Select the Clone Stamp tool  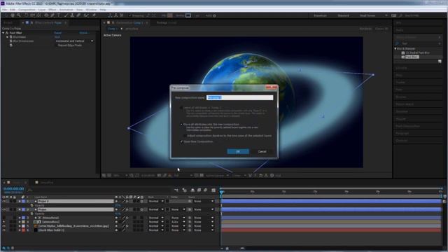coord(72,15)
